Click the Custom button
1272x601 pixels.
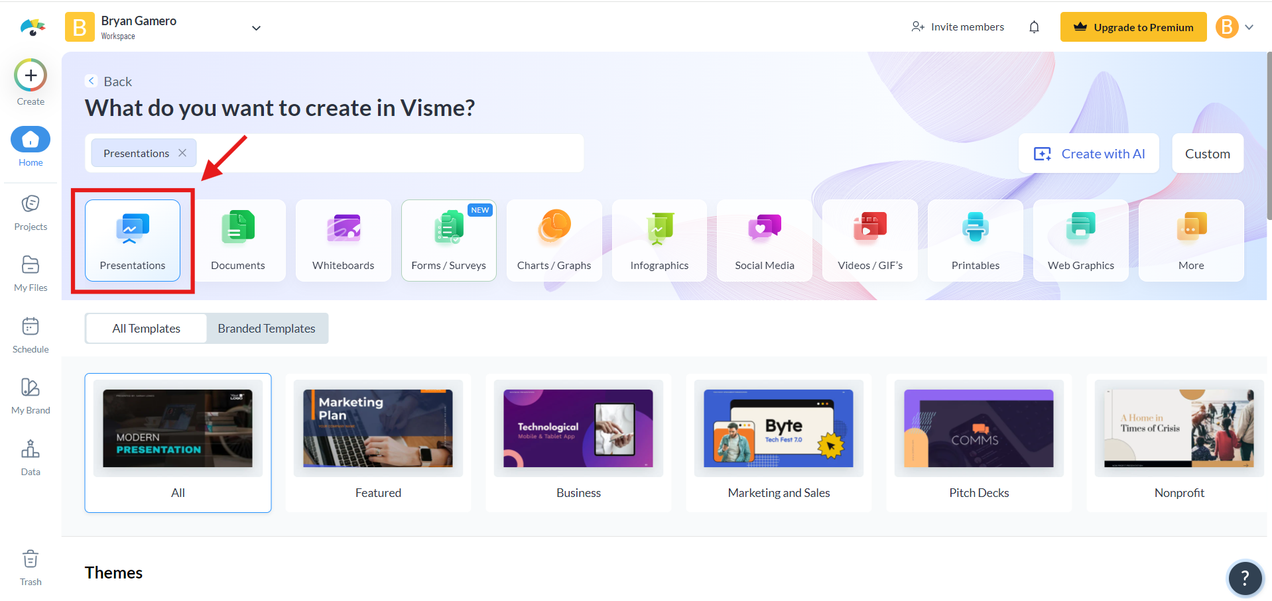click(1208, 154)
